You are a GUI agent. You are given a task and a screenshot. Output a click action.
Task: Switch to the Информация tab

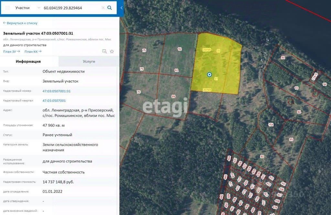(x=28, y=61)
